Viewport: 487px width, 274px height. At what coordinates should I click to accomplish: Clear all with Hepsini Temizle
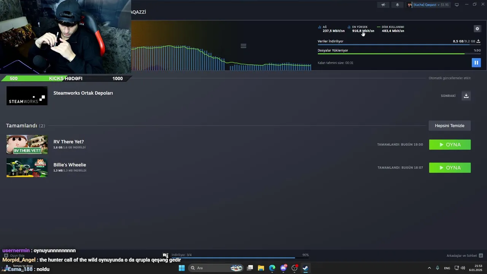(450, 126)
